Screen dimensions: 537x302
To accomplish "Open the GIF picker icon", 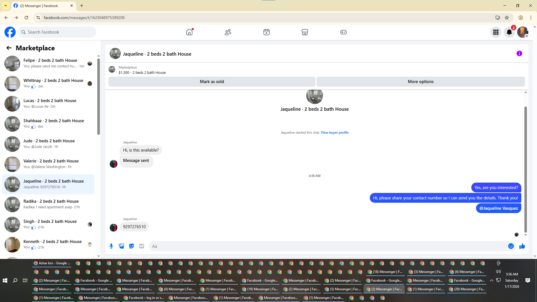I will [x=142, y=246].
